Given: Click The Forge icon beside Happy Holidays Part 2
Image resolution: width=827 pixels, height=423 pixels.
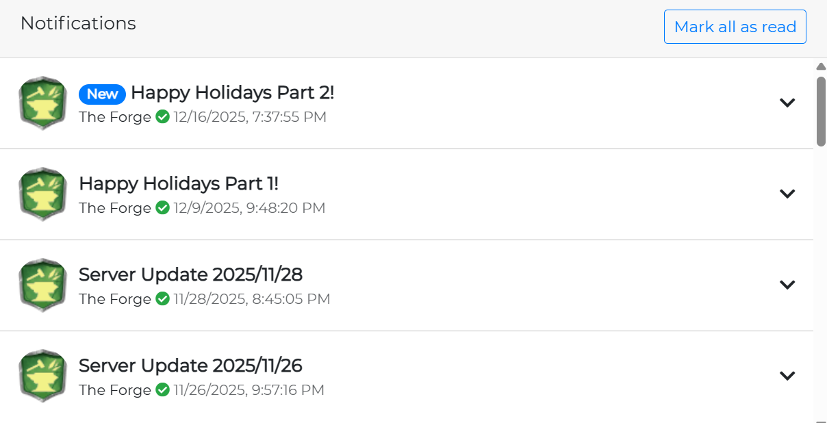Looking at the screenshot, I should pos(42,103).
